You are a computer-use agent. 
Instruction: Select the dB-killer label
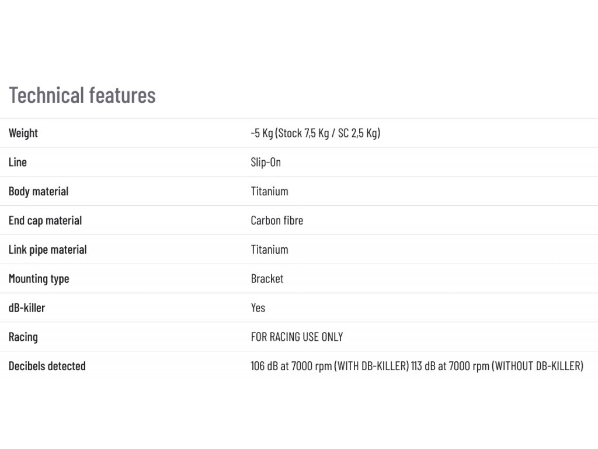[x=27, y=308]
